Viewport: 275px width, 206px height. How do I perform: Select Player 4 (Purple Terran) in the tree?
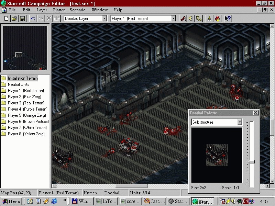tap(28, 109)
